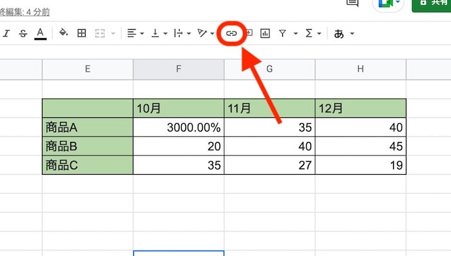Viewport: 451px width, 256px height.
Task: Open the fill color tool
Action: (x=63, y=33)
